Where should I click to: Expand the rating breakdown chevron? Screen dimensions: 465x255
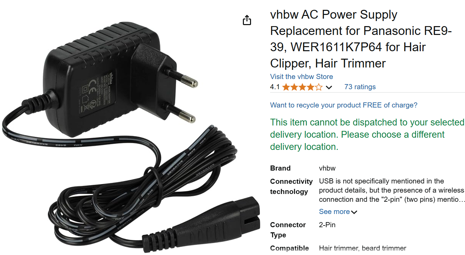[329, 87]
